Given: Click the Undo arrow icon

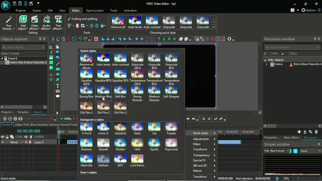Looking at the screenshot, I should click(80, 39).
